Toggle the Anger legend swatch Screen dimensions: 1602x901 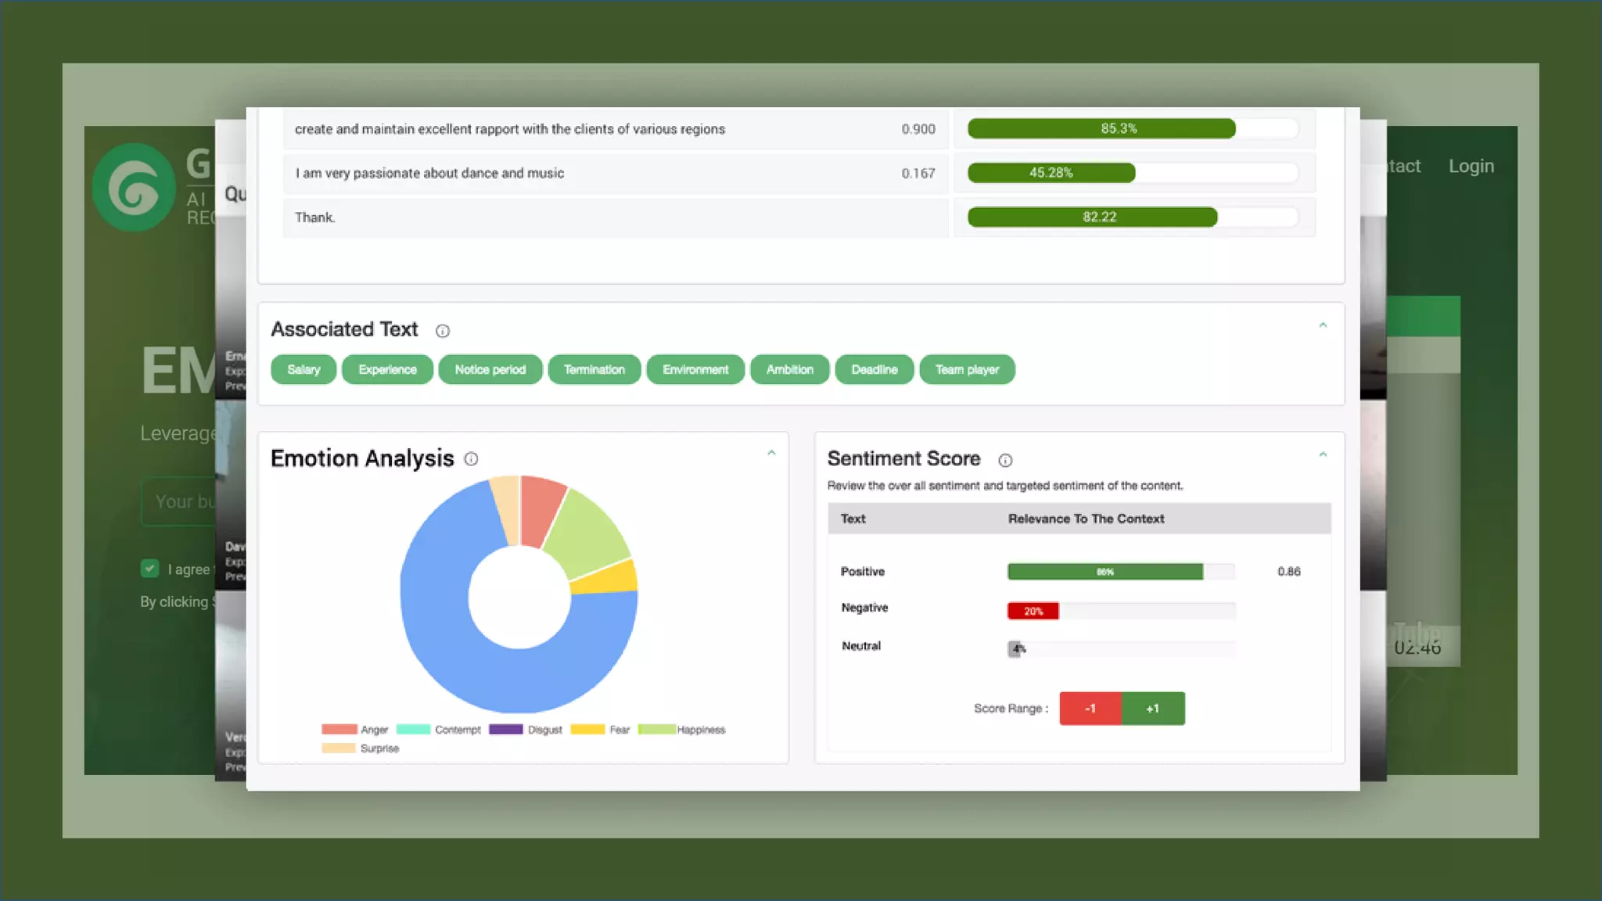tap(339, 730)
